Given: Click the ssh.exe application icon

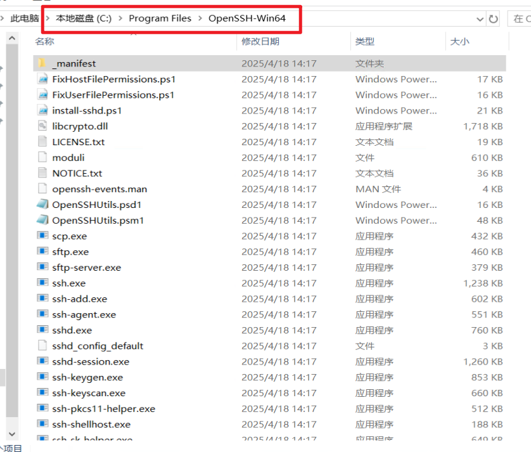Looking at the screenshot, I should click(x=42, y=283).
